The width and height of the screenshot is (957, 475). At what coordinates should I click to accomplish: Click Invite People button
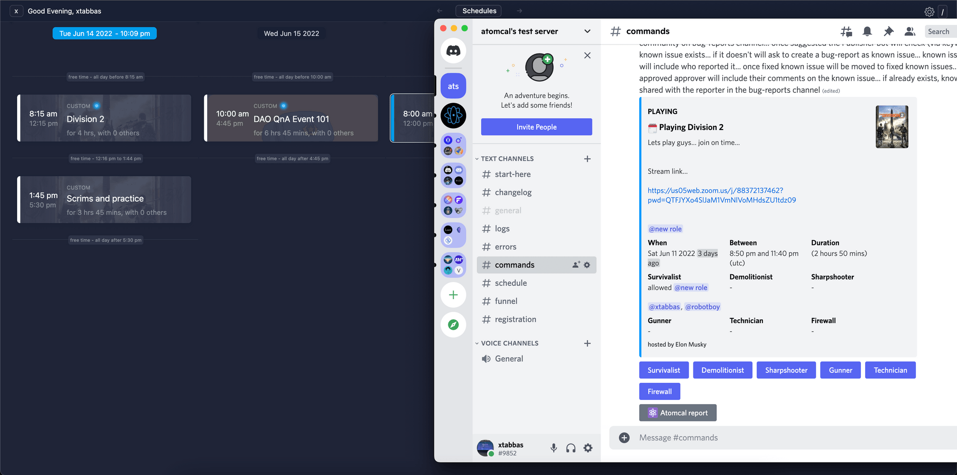pyautogui.click(x=536, y=127)
